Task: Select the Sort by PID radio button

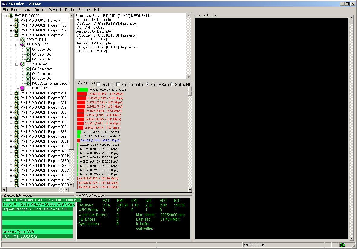Action: (x=172, y=84)
